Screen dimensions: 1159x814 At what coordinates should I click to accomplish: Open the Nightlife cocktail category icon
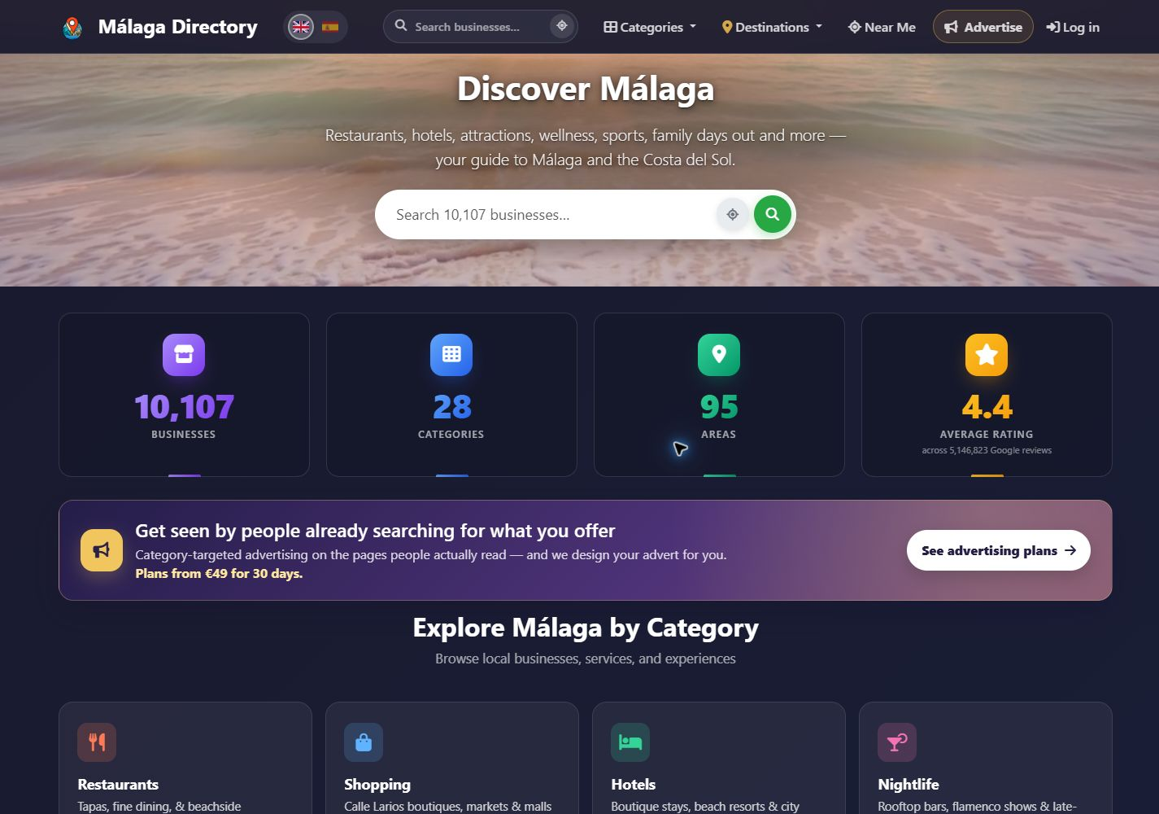click(x=897, y=742)
